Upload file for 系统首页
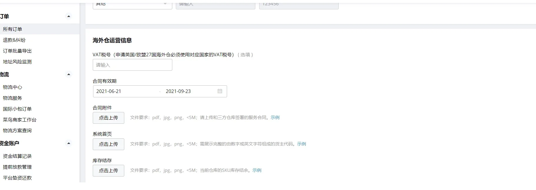 pyautogui.click(x=108, y=144)
